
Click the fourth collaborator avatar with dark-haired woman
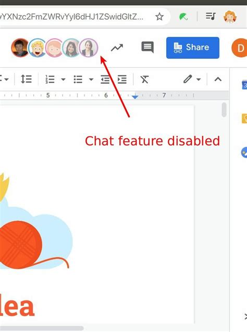[x=71, y=48]
